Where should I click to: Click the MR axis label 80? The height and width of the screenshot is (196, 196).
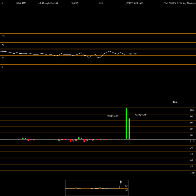coord(191,116)
